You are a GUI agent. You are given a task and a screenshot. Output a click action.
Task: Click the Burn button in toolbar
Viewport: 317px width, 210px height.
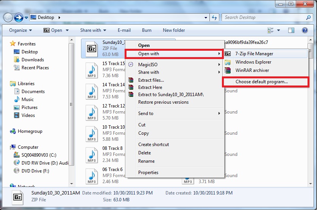click(x=147, y=30)
